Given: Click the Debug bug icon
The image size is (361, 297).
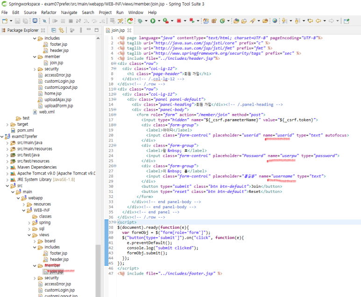Looking at the screenshot, I should [x=140, y=21].
